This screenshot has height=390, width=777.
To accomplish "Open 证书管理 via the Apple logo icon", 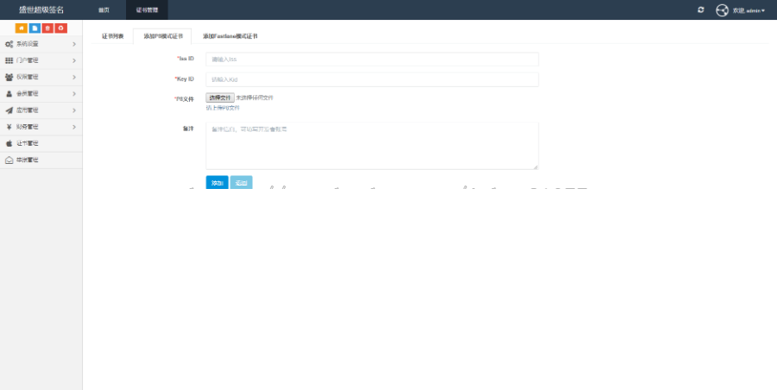I will tap(9, 143).
